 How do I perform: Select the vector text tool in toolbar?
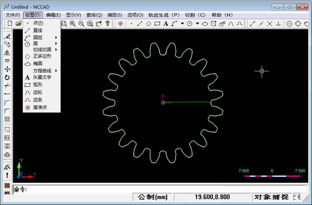tap(166, 23)
